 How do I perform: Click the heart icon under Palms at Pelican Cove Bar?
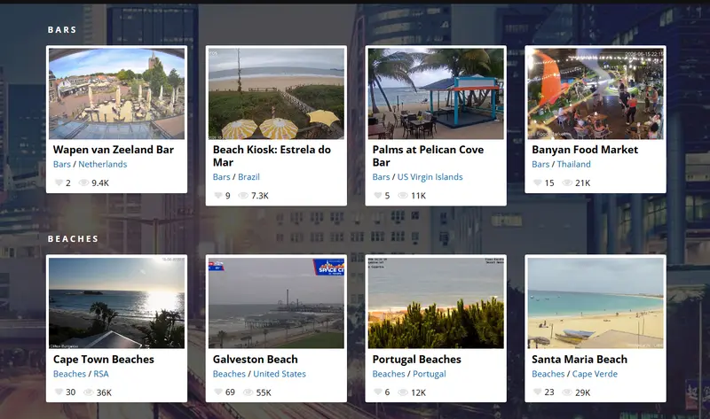coord(378,195)
